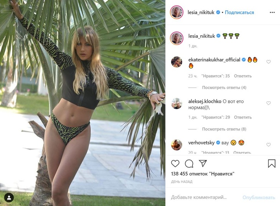The height and width of the screenshot is (206, 280).
Task: Like aleksej.klochko's comment
Action: [x=268, y=103]
